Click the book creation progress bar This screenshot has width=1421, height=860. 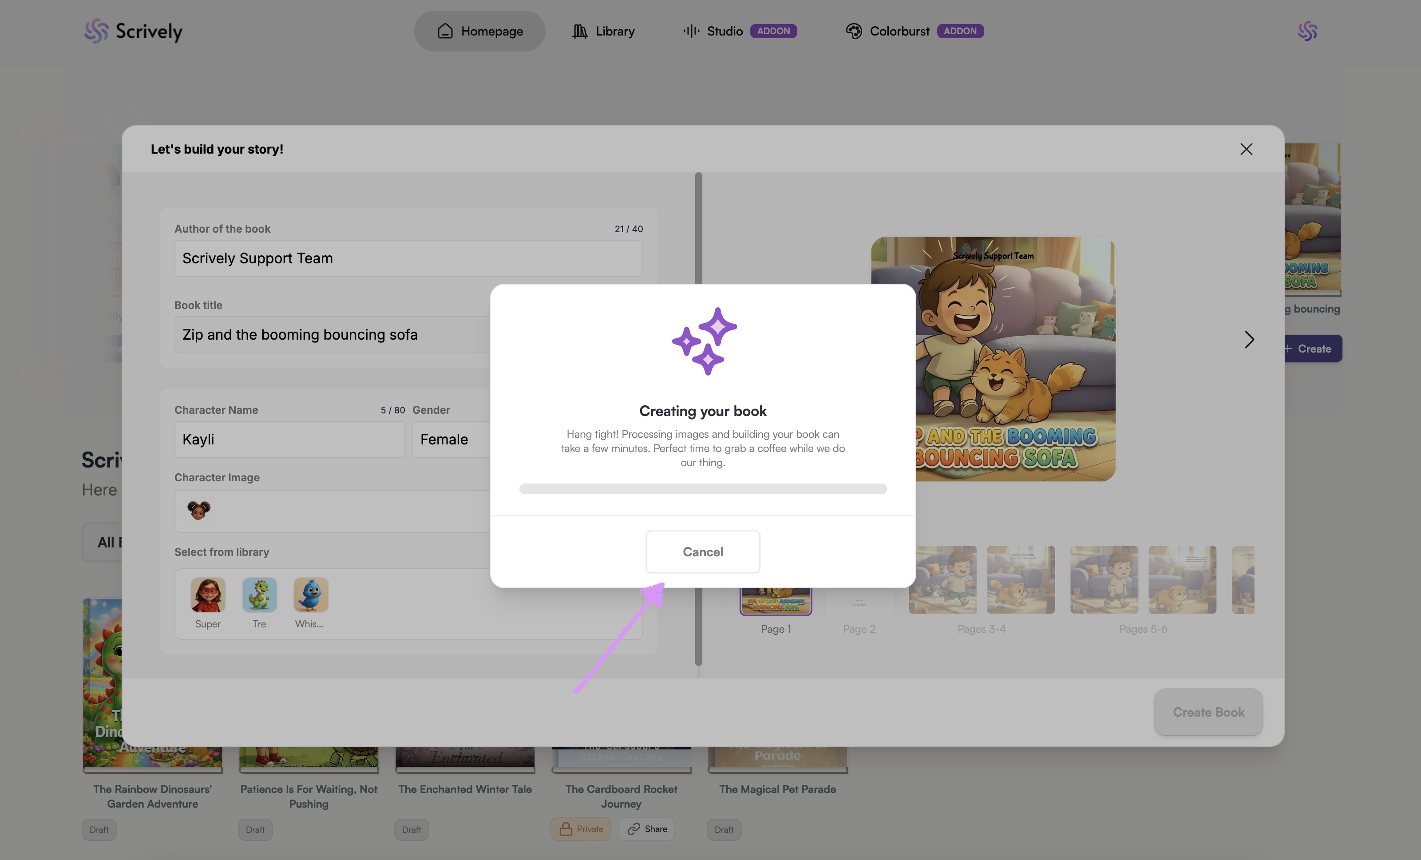(x=702, y=488)
